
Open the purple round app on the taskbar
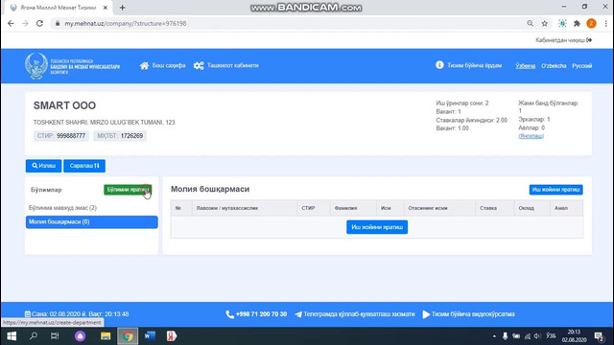80,336
